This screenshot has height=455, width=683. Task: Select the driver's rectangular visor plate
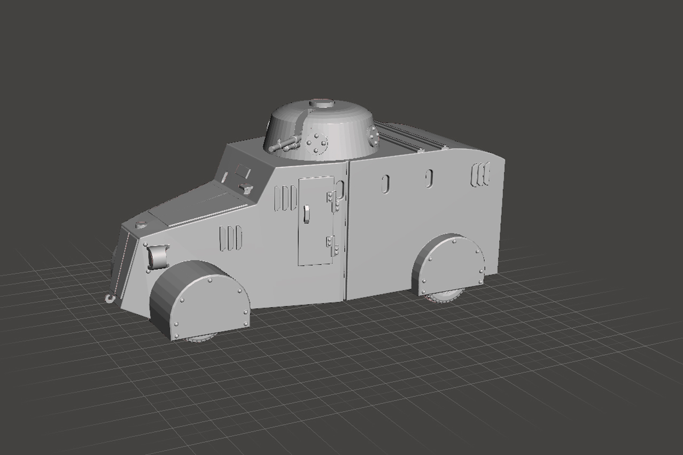coord(243,171)
